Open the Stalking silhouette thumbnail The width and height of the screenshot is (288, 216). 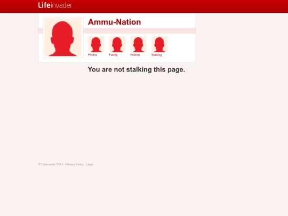point(159,44)
